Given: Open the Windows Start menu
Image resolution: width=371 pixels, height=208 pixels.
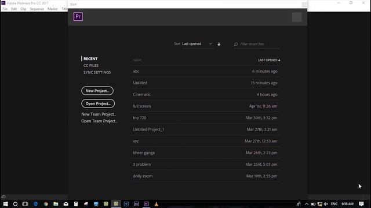Looking at the screenshot, I should pyautogui.click(x=5, y=204).
